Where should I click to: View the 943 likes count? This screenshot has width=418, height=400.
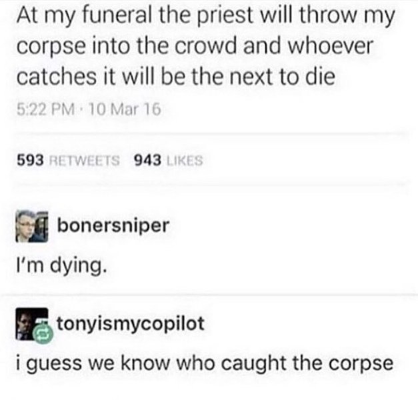click(x=146, y=159)
